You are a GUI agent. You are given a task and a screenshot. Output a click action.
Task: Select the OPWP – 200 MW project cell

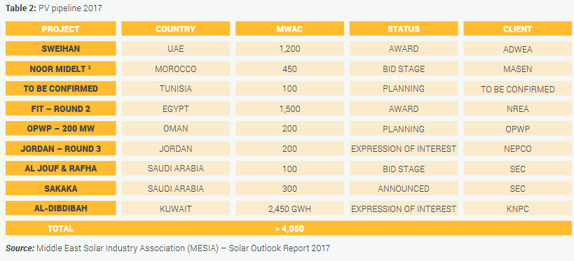click(x=61, y=129)
